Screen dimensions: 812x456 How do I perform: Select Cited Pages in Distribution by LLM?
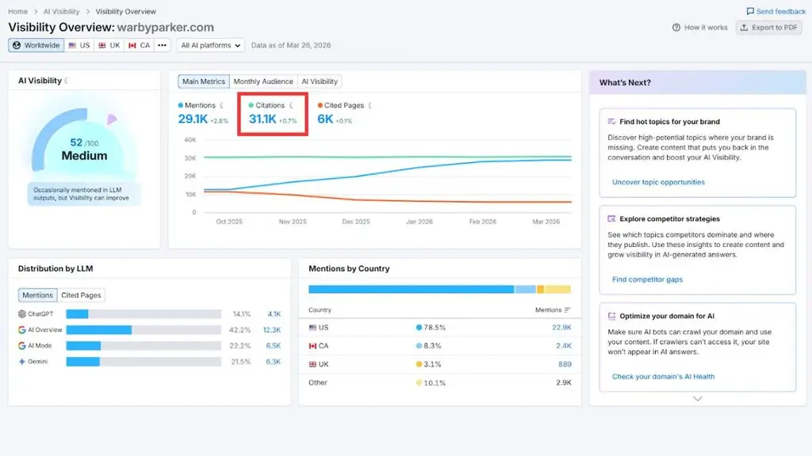coord(81,295)
